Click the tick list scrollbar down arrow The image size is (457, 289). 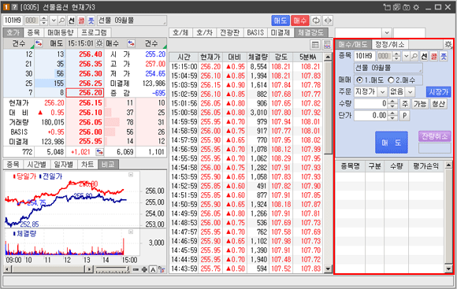click(x=328, y=269)
